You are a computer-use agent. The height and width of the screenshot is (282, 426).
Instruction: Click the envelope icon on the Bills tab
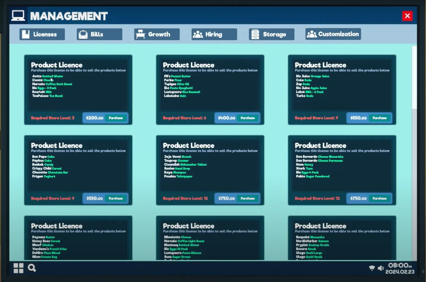[x=82, y=34]
